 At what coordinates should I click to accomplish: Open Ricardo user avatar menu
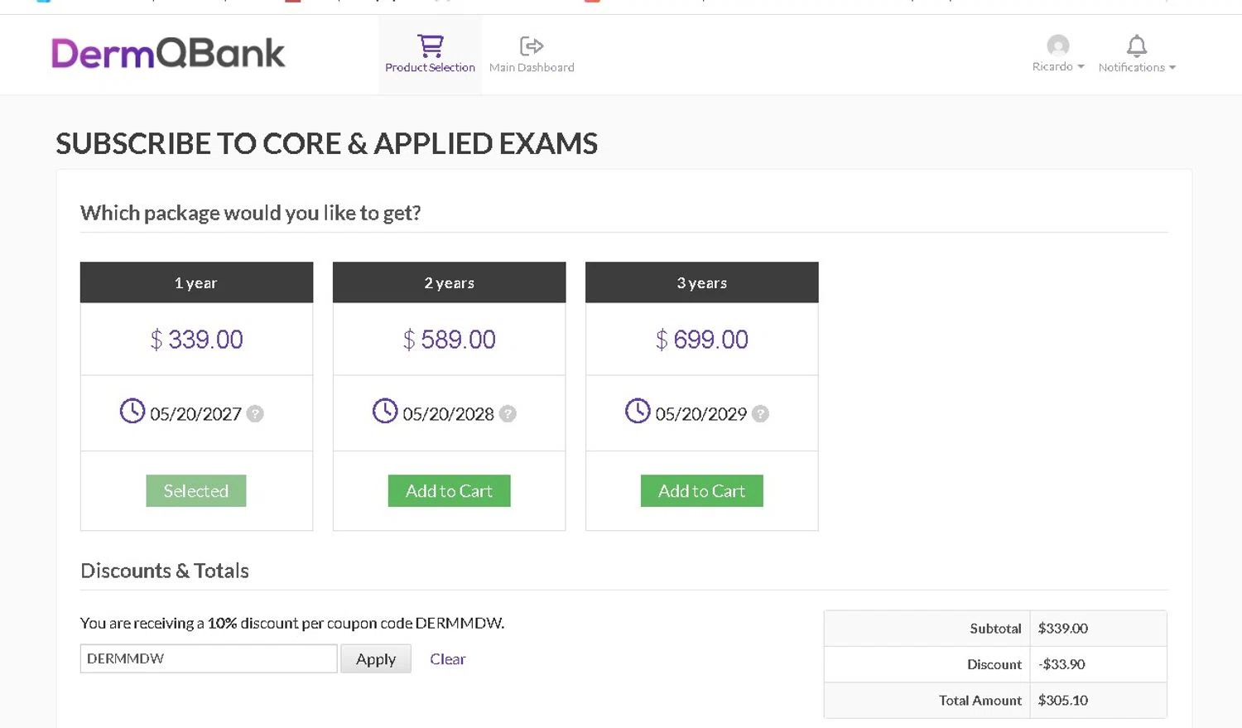[1057, 45]
